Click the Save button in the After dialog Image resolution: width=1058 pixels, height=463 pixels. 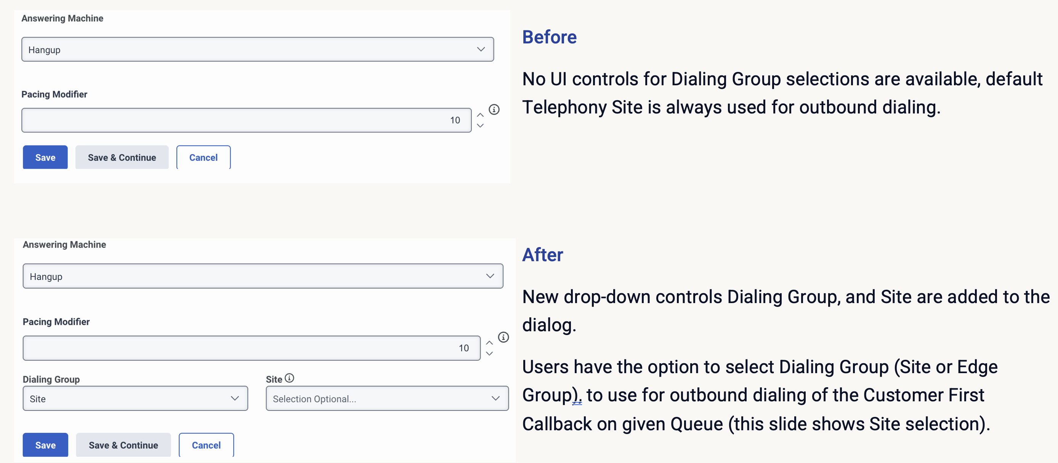[x=45, y=445]
